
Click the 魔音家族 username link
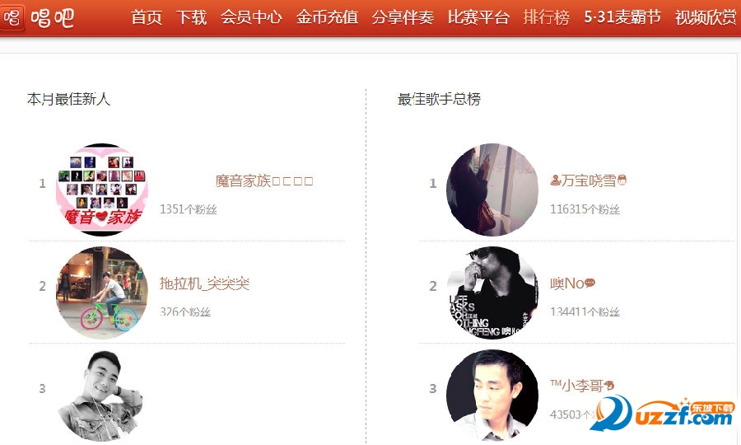264,181
